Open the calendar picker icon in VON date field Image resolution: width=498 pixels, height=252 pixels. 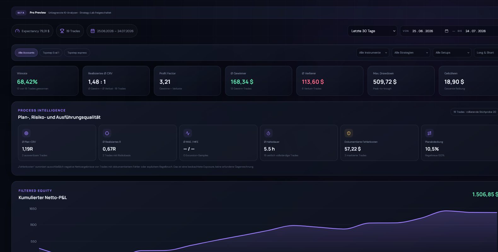447,31
